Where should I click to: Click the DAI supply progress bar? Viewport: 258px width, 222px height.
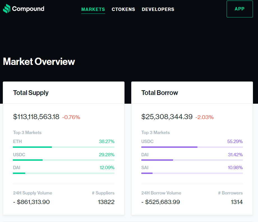click(64, 173)
